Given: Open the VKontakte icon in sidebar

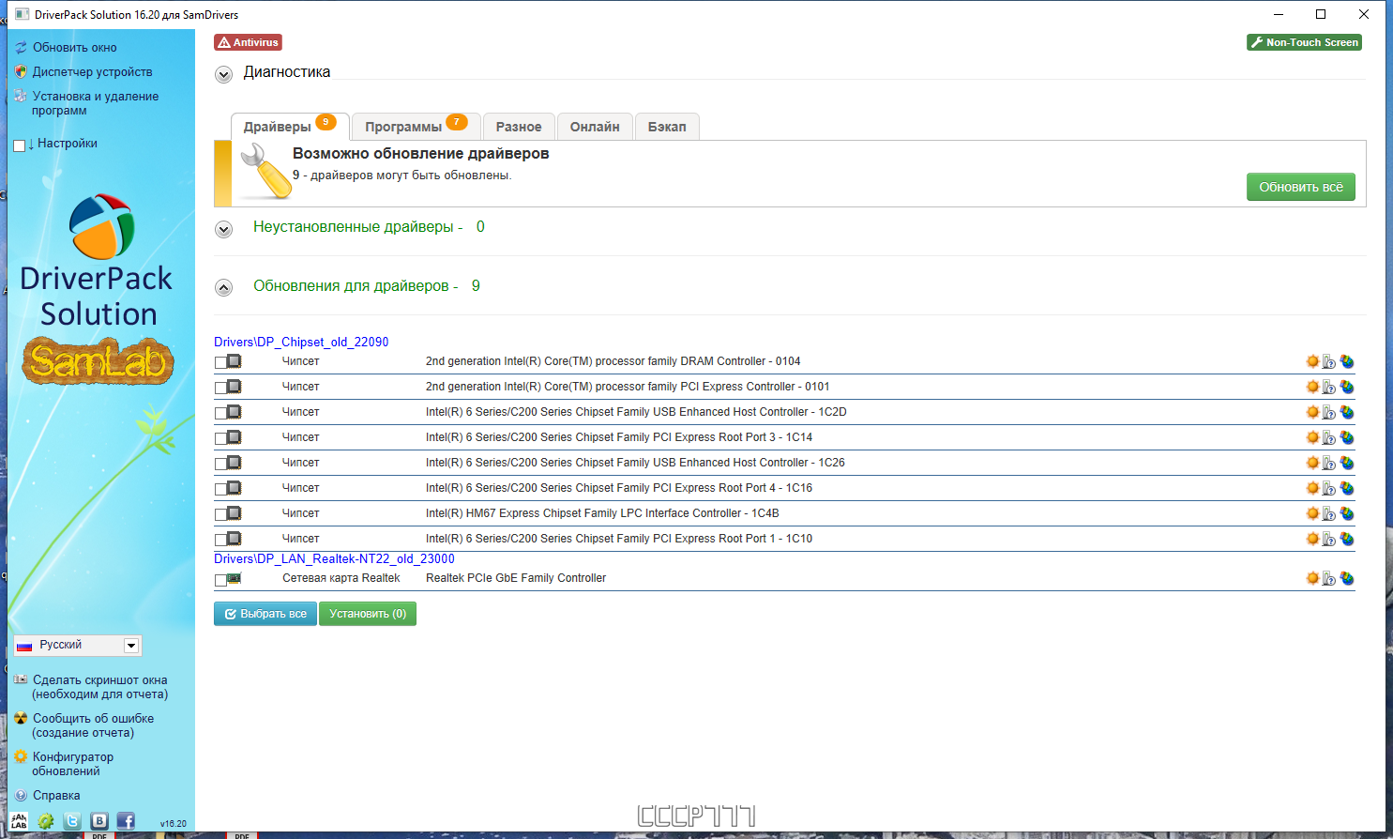Looking at the screenshot, I should tap(99, 821).
